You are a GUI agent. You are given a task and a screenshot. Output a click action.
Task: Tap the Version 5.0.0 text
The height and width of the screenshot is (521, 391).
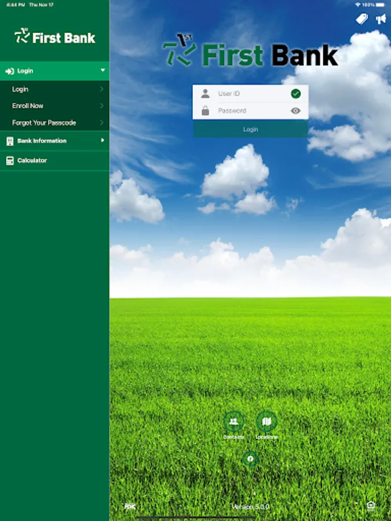click(250, 507)
